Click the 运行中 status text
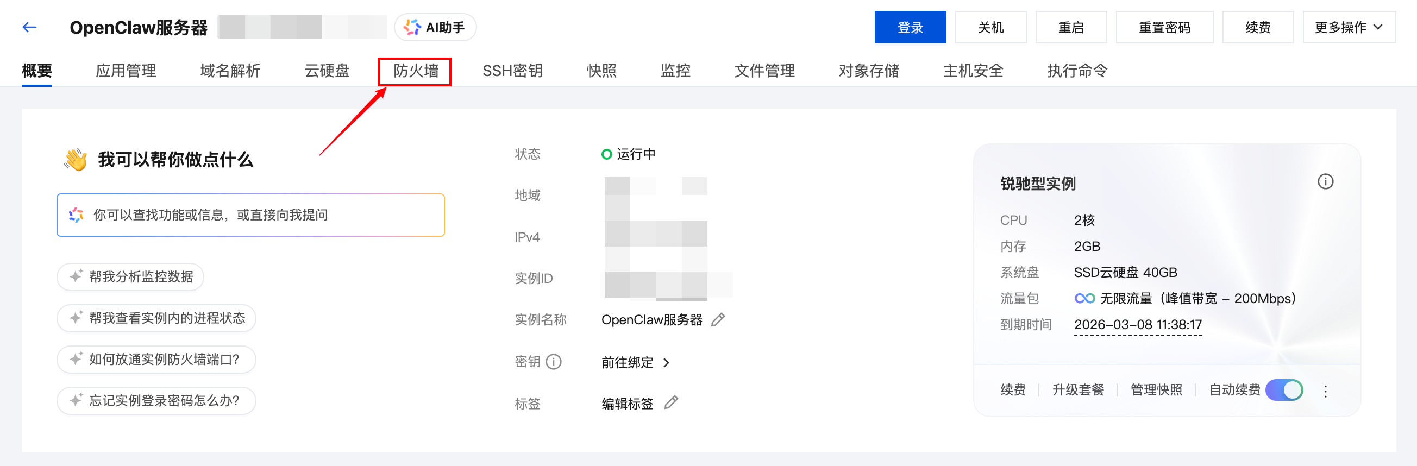The width and height of the screenshot is (1417, 466). [636, 154]
